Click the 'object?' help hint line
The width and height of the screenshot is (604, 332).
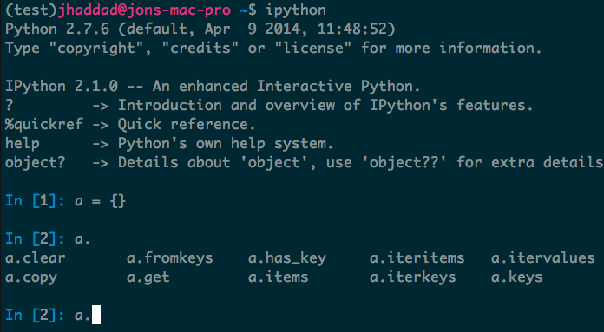click(305, 163)
